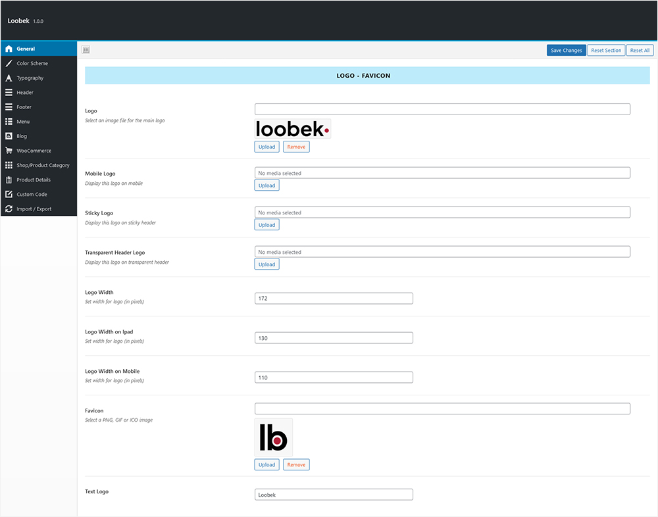Click the Menu list icon
The height and width of the screenshot is (517, 658).
coord(9,122)
